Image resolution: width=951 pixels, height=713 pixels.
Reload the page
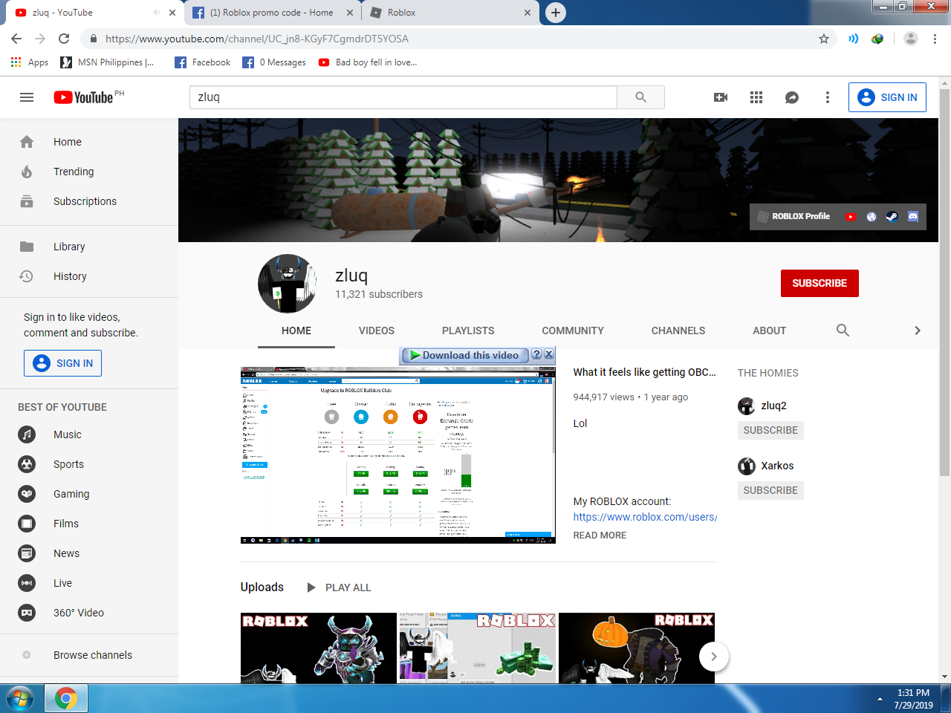[64, 39]
